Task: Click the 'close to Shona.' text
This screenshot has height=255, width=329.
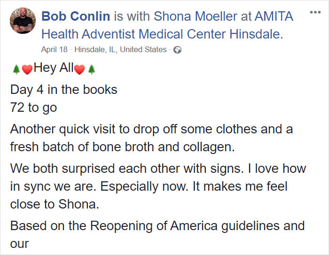Action: (55, 204)
